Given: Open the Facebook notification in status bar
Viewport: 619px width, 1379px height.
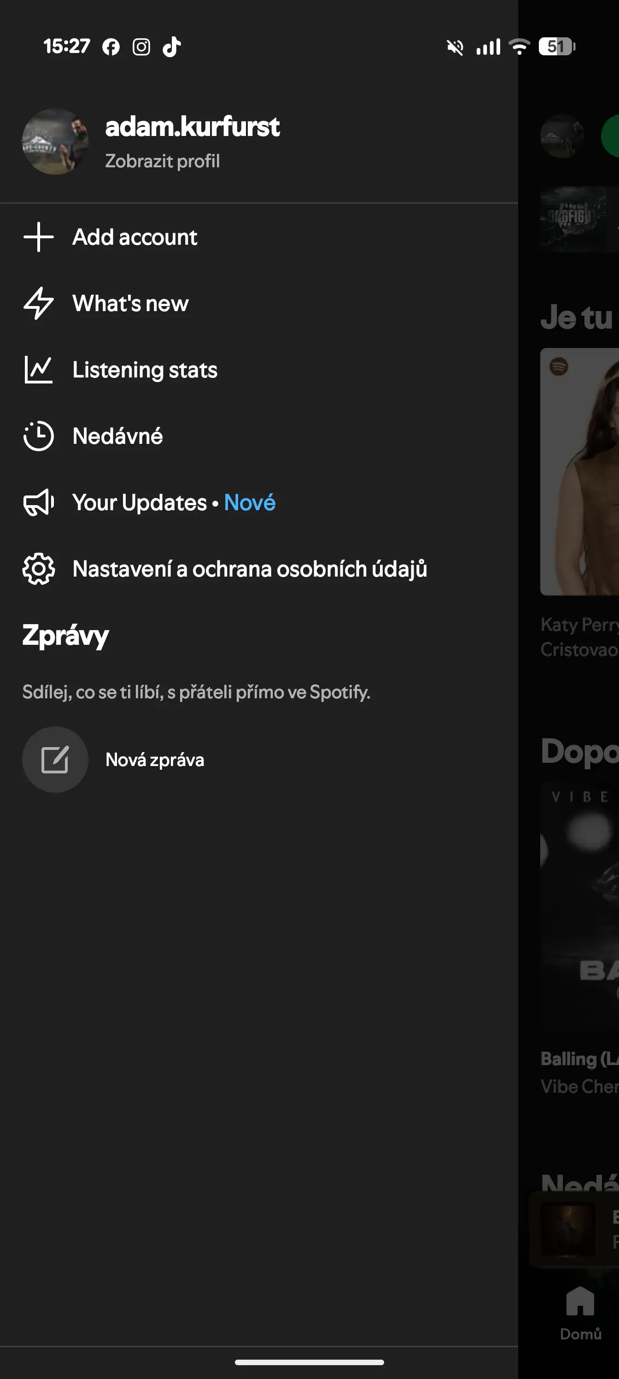Looking at the screenshot, I should tap(111, 47).
